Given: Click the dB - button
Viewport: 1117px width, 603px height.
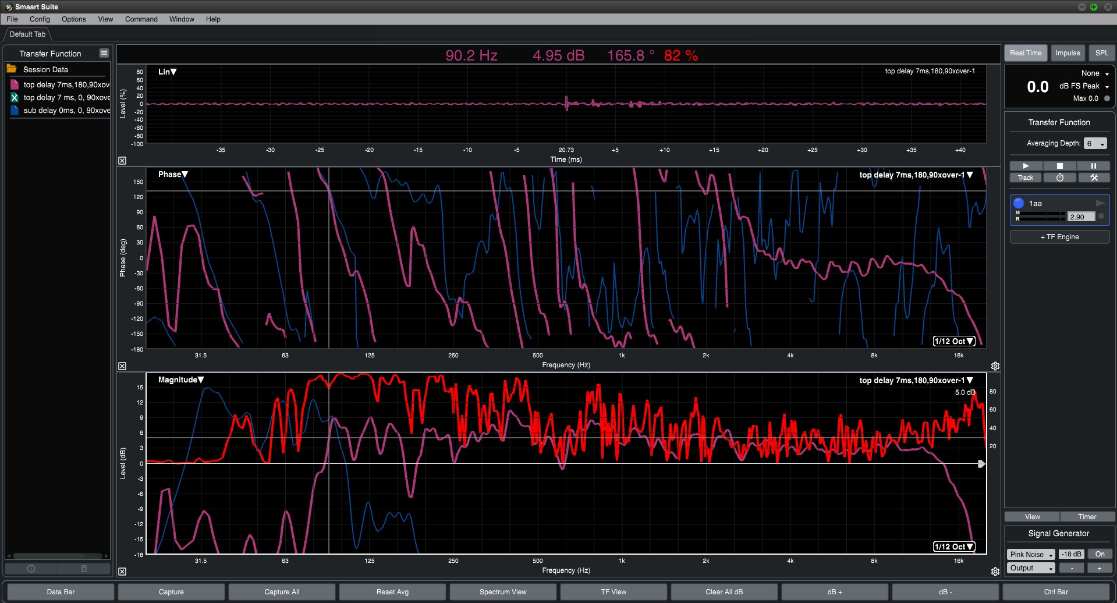Looking at the screenshot, I should pyautogui.click(x=945, y=592).
